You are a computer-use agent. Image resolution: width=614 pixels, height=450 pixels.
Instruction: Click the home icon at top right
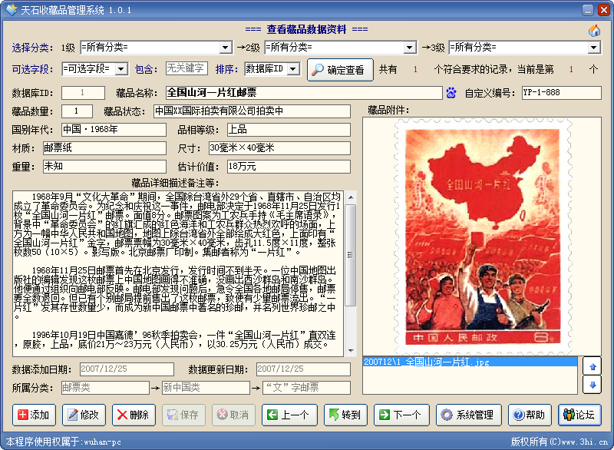tap(594, 30)
